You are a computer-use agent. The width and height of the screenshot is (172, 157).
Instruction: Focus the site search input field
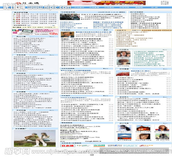41,25
